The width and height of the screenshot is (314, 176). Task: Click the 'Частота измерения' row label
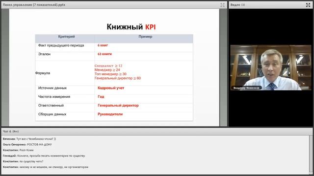point(54,97)
